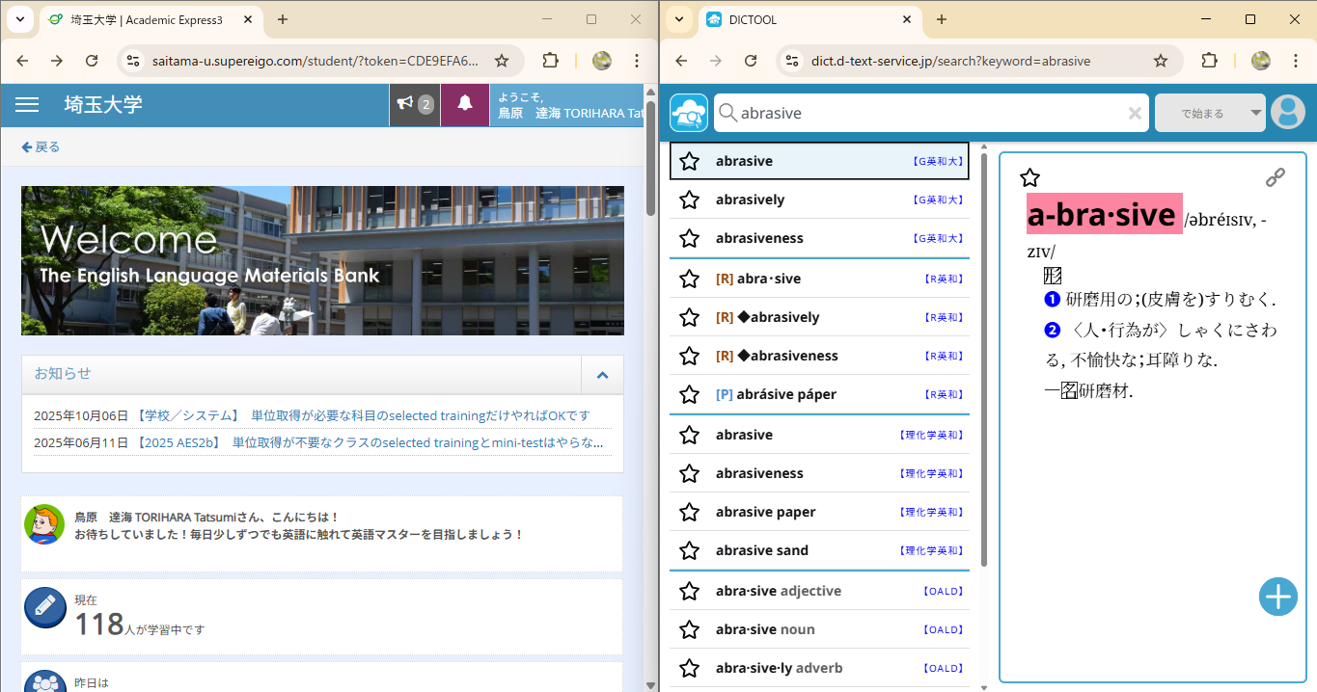The width and height of the screenshot is (1317, 692).
Task: Open the DICTOOL user profile avatar
Action: tap(1287, 113)
